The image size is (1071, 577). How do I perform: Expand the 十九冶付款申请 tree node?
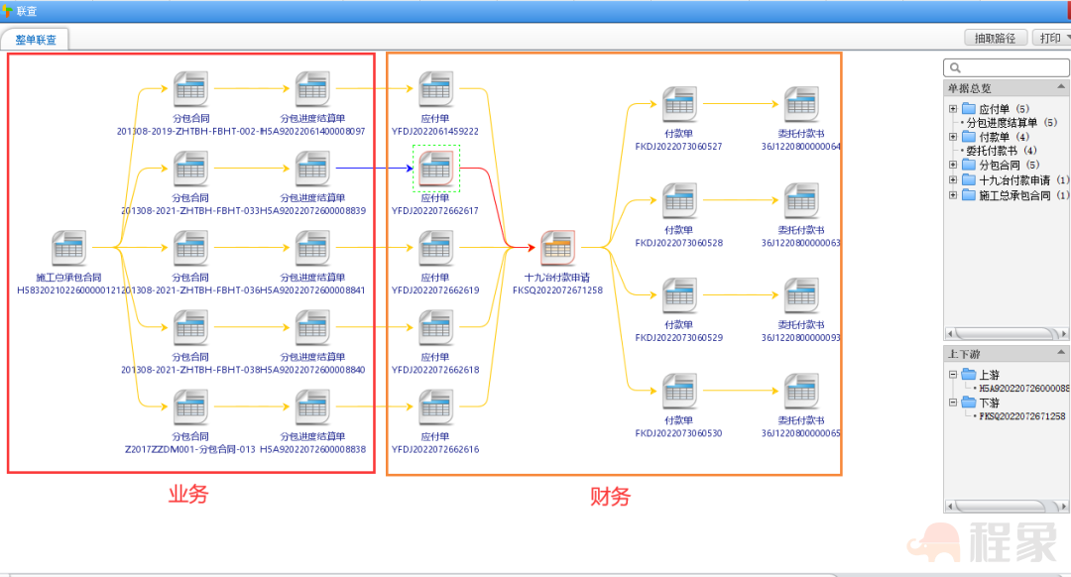coord(953,179)
